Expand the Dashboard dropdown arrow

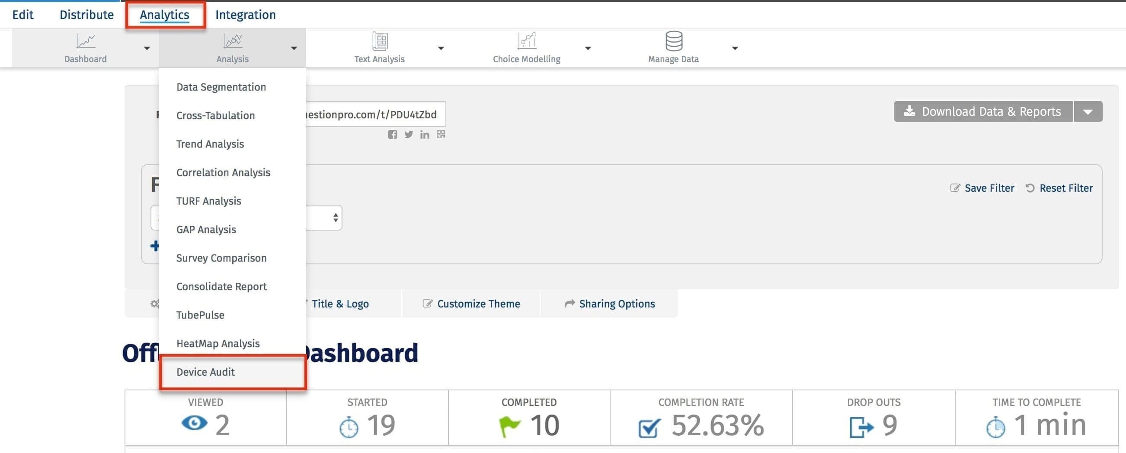click(x=147, y=48)
